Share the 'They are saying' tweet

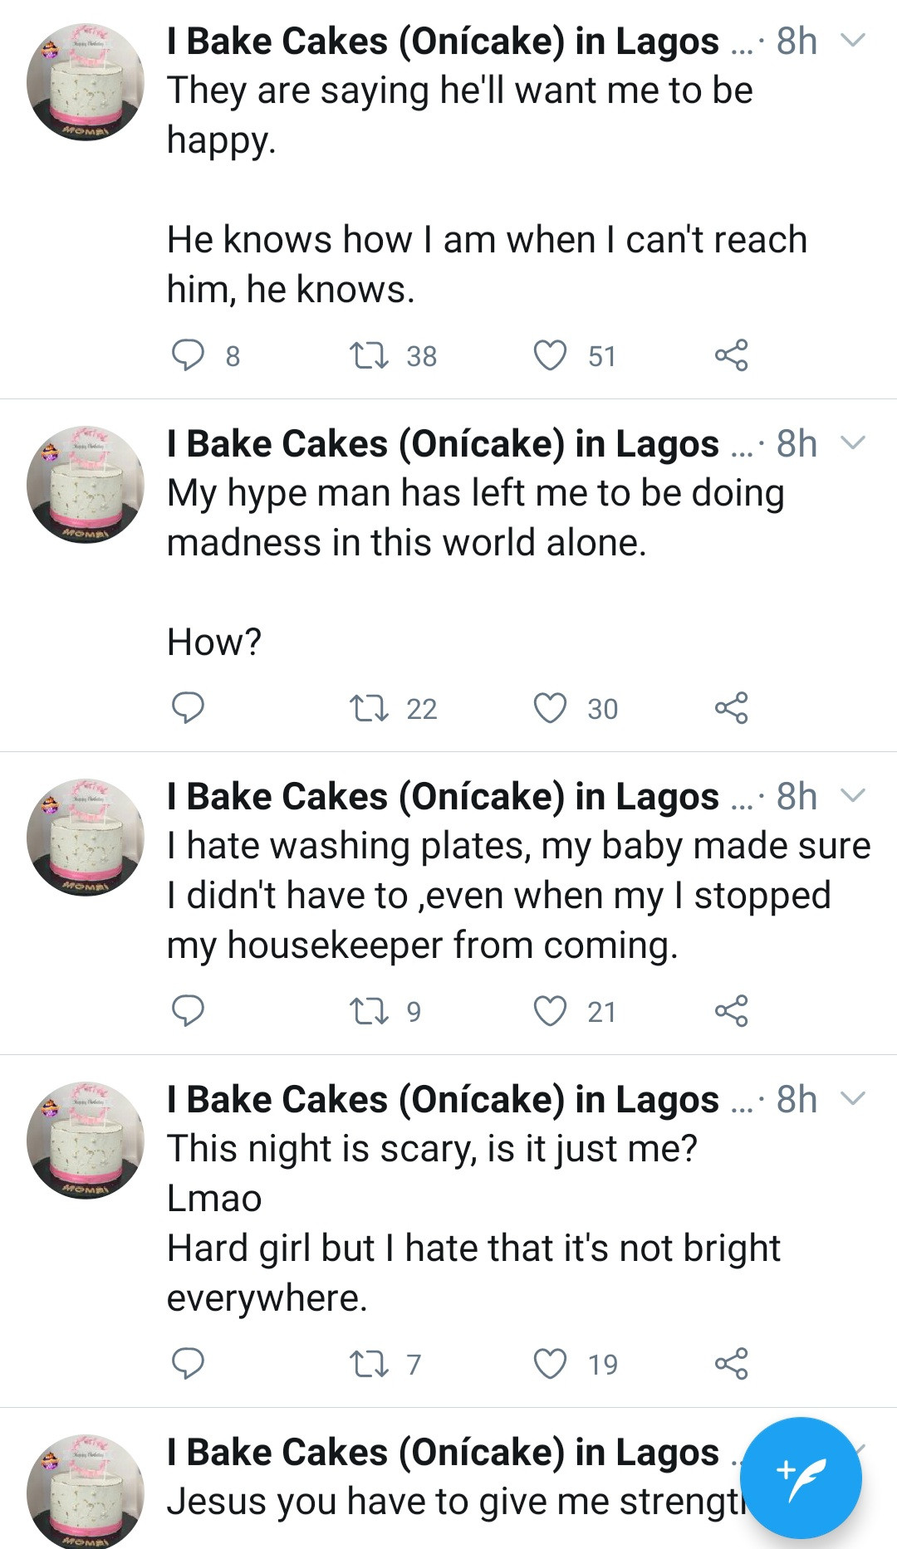[x=731, y=355]
